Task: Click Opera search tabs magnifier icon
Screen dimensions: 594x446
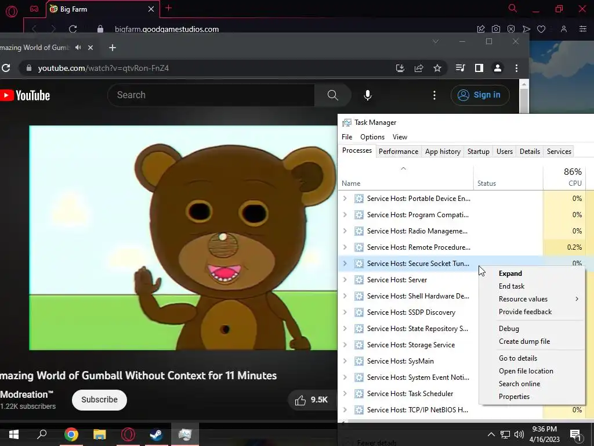Action: pos(513,8)
